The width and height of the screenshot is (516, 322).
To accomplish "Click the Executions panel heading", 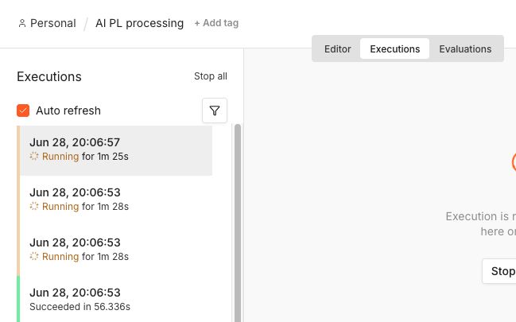I will (x=49, y=76).
